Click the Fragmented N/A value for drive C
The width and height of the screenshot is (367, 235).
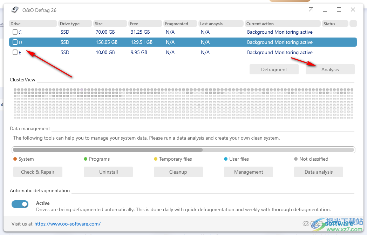pyautogui.click(x=170, y=32)
